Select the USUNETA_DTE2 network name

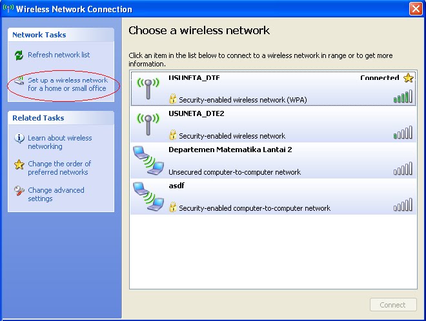196,113
